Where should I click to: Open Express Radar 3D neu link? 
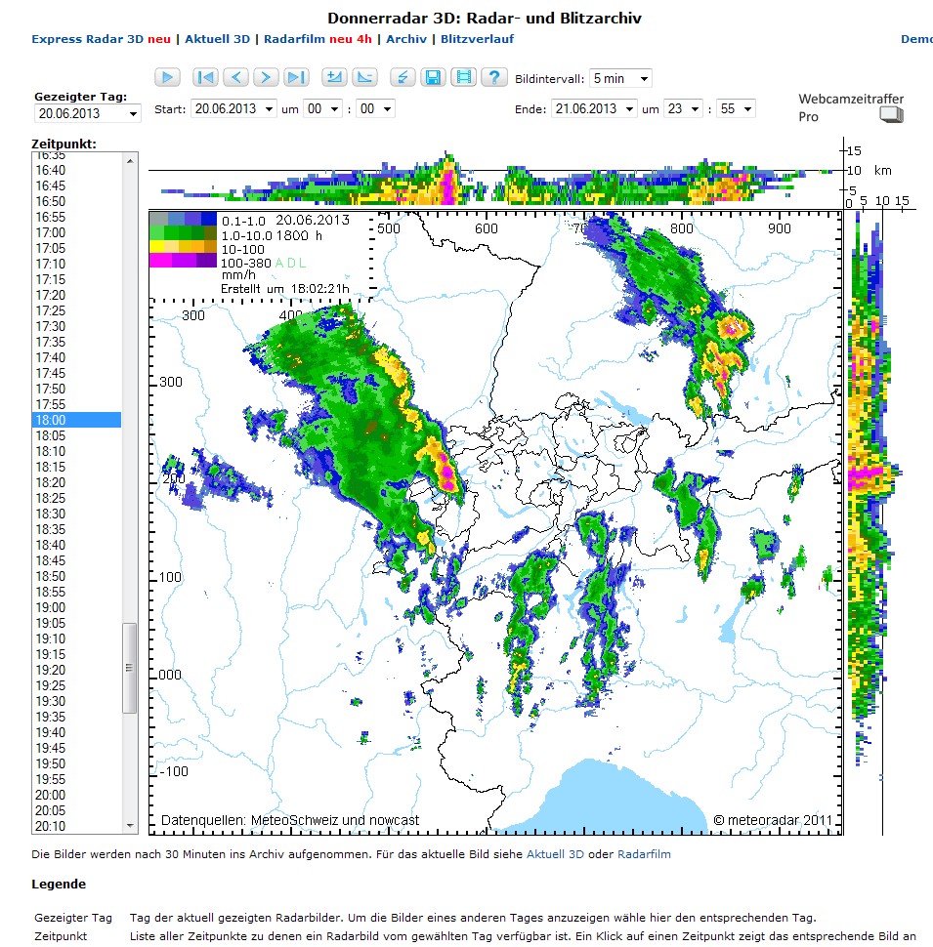(x=101, y=39)
